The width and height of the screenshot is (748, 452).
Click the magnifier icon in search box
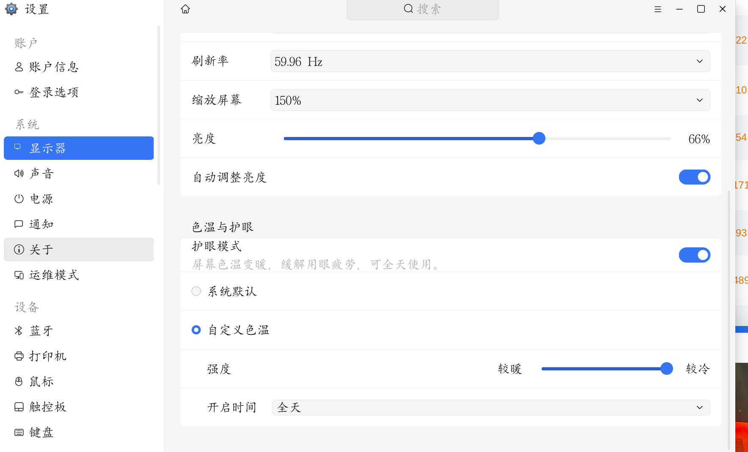tap(408, 9)
